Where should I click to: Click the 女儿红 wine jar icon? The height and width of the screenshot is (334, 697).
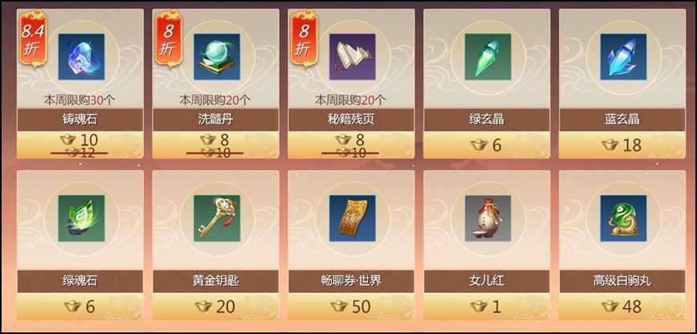coord(488,218)
